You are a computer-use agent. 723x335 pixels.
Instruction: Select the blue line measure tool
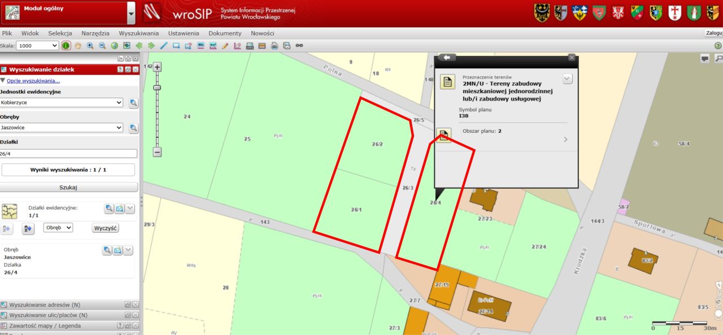(x=164, y=46)
